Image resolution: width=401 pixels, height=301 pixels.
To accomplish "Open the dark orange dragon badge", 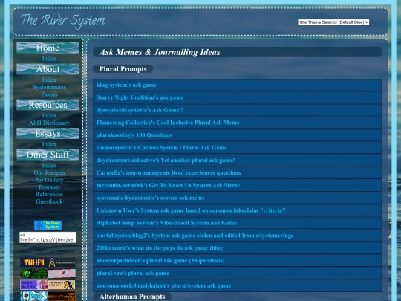I will [x=62, y=296].
